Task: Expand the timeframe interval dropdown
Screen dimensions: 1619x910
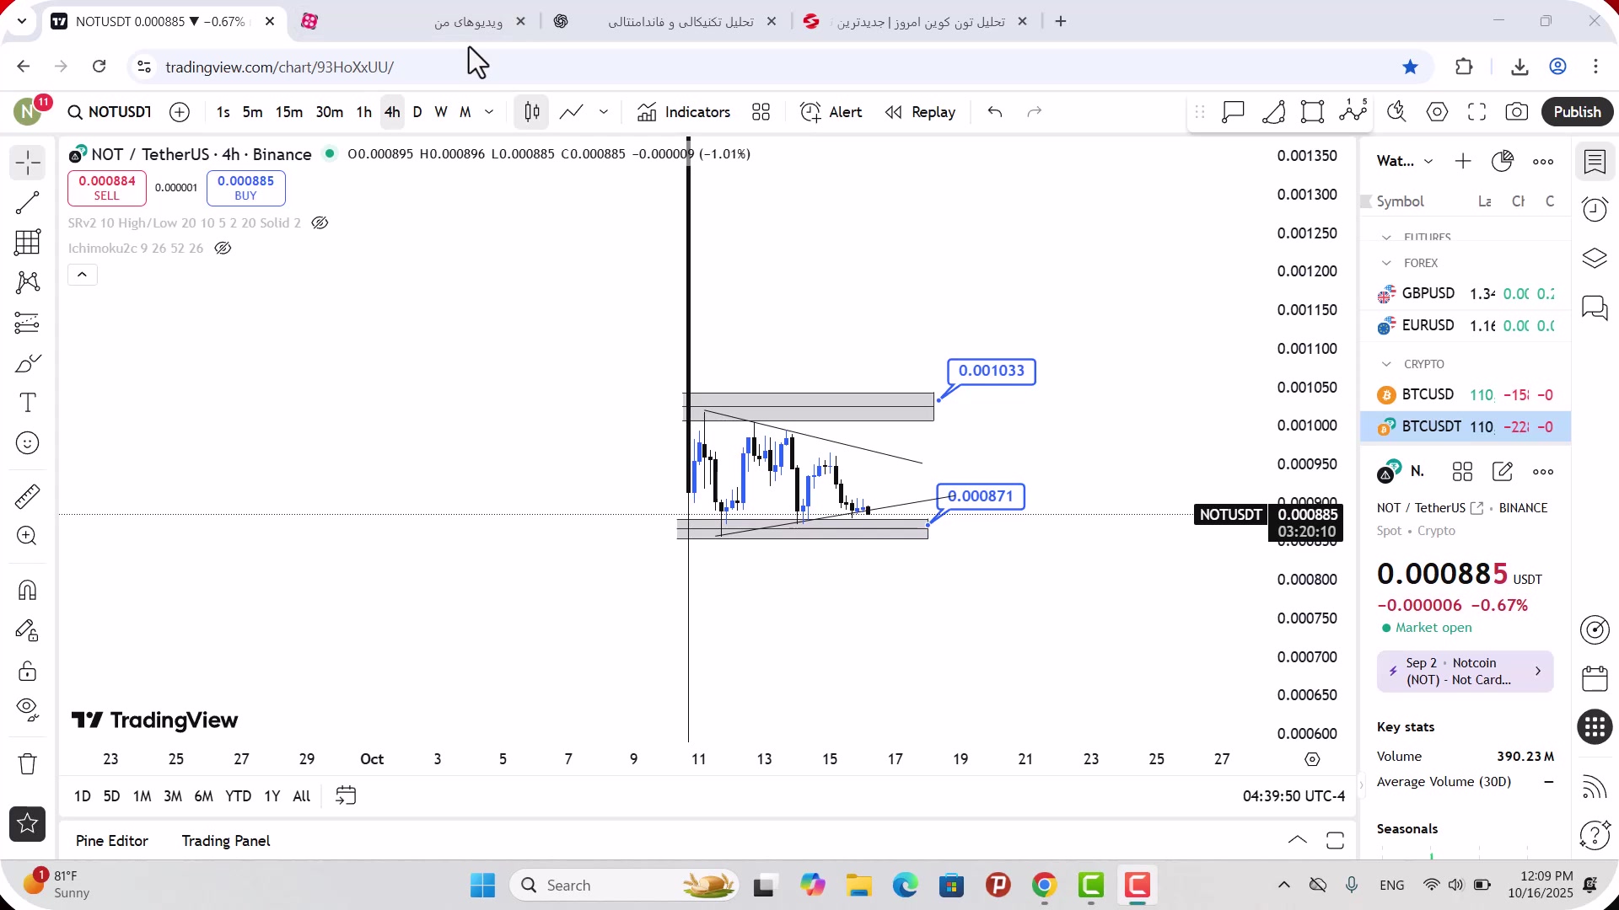Action: click(x=489, y=112)
